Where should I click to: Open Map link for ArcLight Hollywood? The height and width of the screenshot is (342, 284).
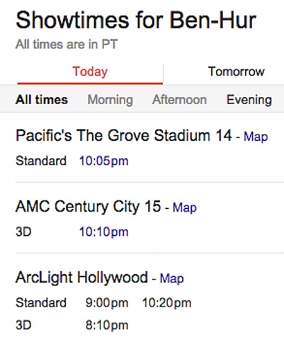point(172,278)
